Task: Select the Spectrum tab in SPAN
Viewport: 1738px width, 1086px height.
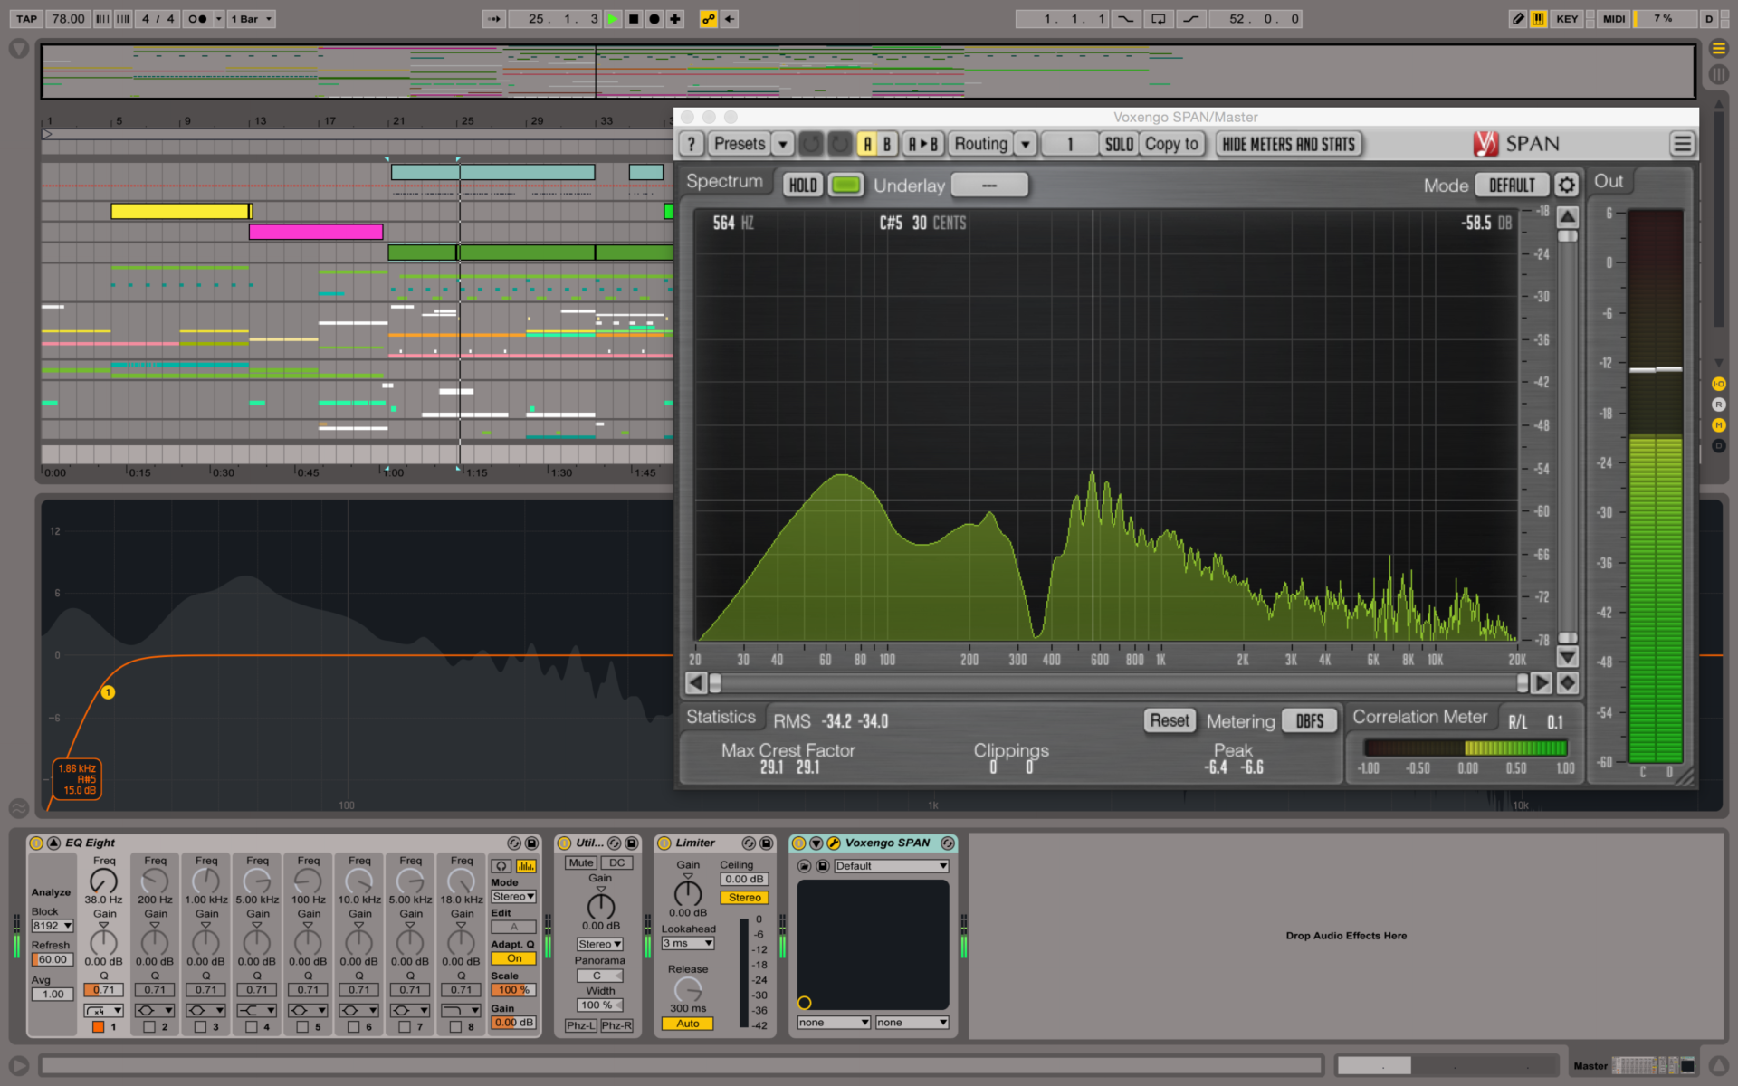Action: click(x=724, y=182)
